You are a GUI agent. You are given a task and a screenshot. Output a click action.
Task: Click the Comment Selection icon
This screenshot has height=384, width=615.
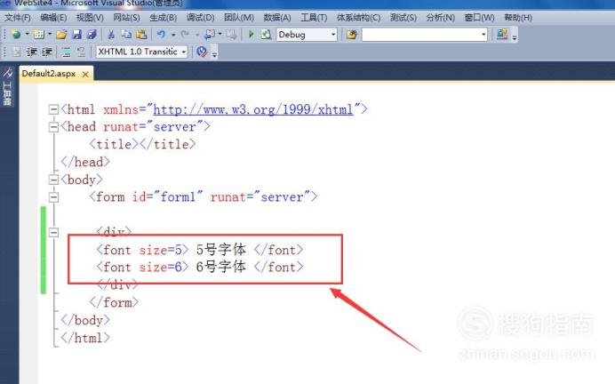point(67,52)
